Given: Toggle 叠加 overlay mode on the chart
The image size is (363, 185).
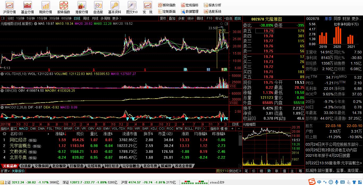Looking at the screenshot, I should (x=172, y=18).
